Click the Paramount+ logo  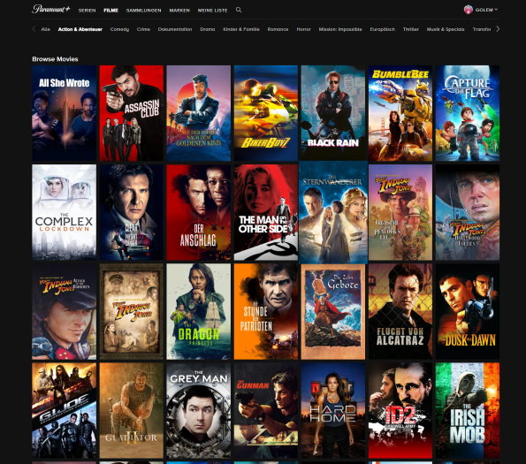coord(51,9)
